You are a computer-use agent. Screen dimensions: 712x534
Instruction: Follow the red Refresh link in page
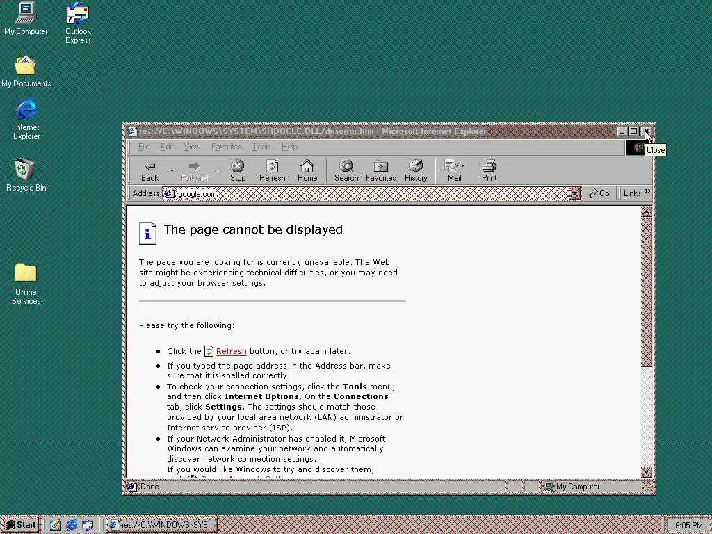(231, 351)
